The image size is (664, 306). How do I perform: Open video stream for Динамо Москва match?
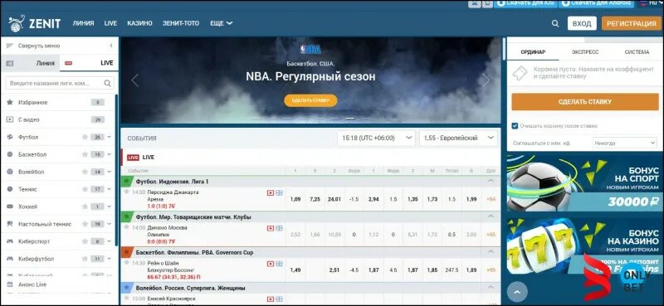tap(271, 228)
